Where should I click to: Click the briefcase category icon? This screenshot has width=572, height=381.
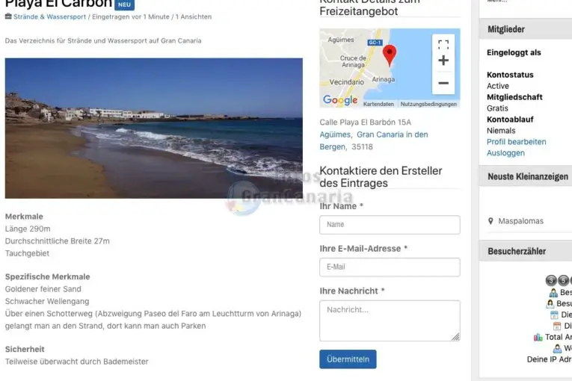coord(8,16)
